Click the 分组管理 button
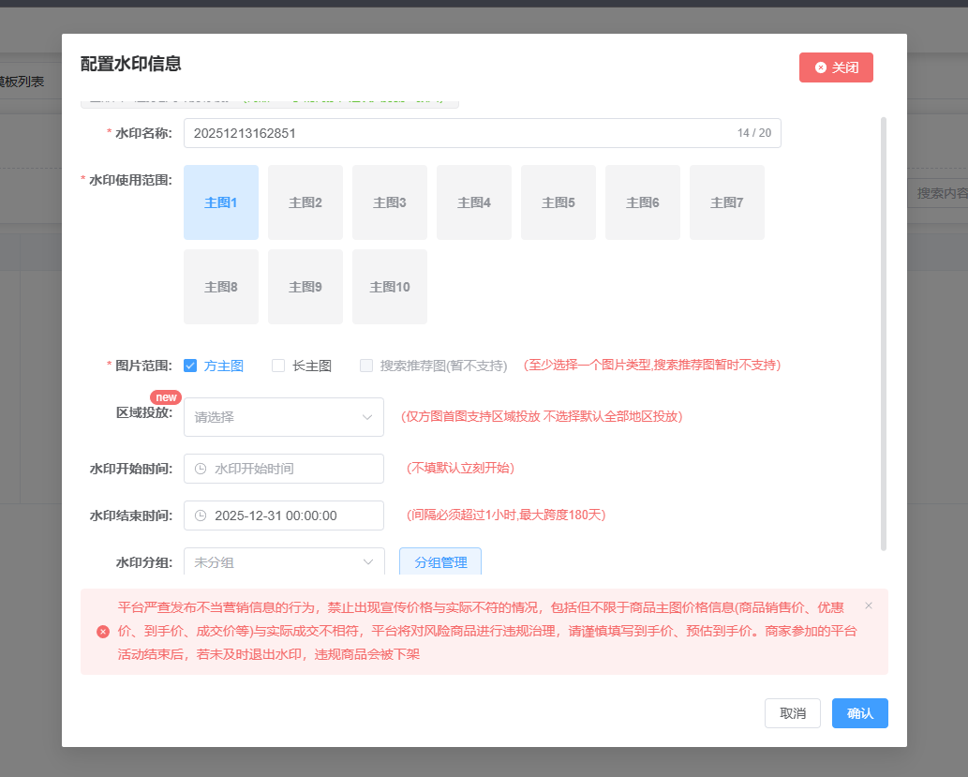This screenshot has height=777, width=968. (x=440, y=562)
